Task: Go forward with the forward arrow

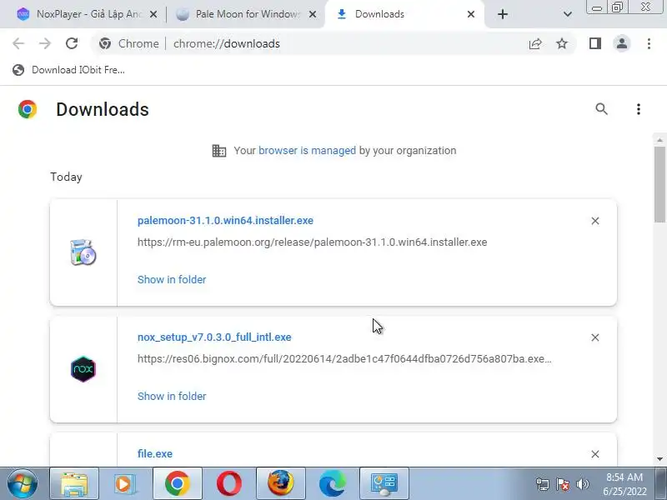Action: pyautogui.click(x=45, y=43)
